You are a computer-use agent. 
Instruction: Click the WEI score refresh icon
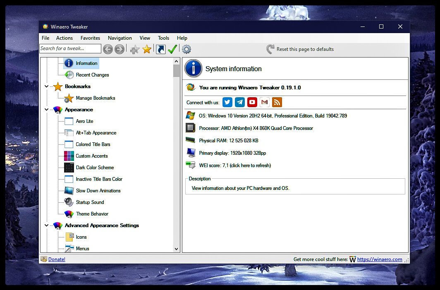[191, 165]
